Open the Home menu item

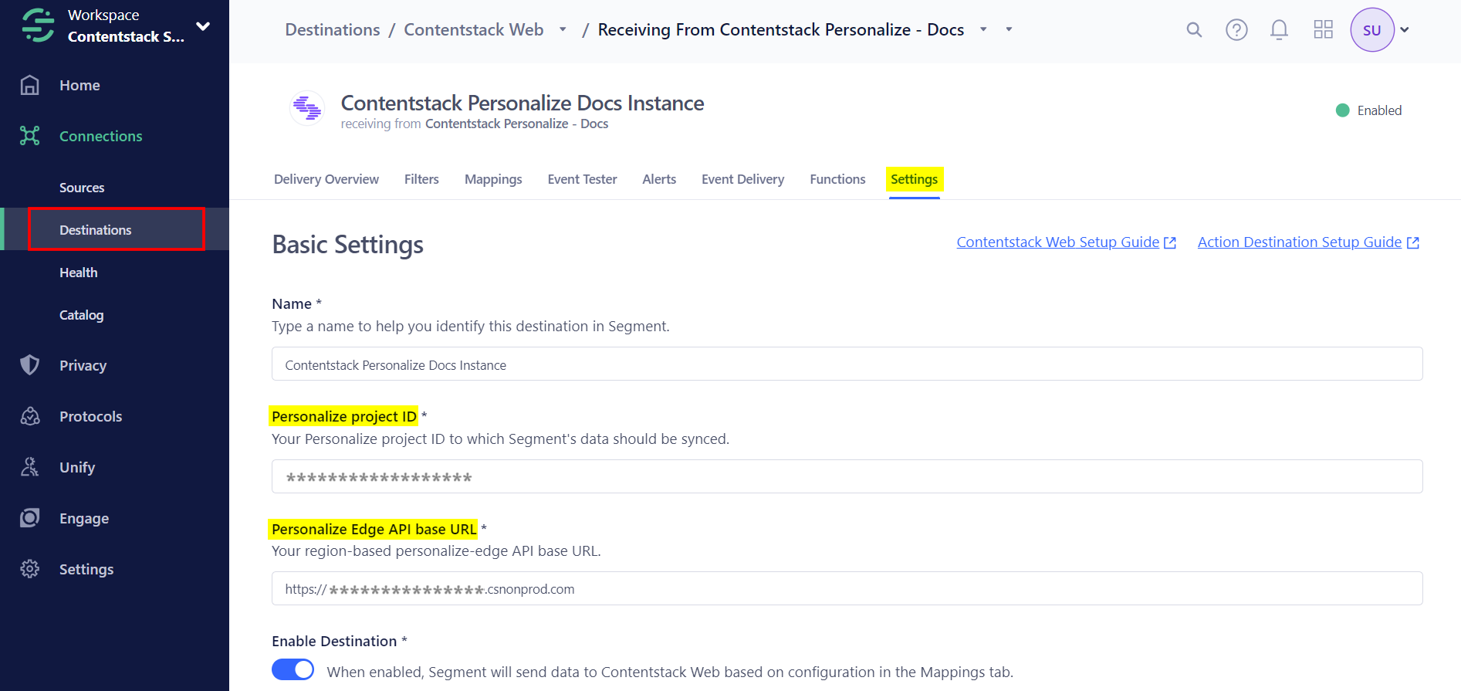pos(79,85)
